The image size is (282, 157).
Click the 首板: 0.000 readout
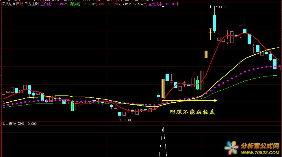click(27, 124)
